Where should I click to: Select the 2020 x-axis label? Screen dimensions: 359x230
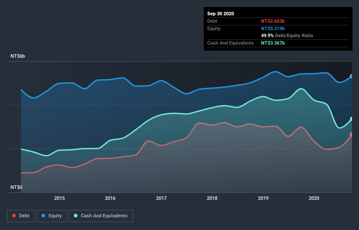pos(314,198)
